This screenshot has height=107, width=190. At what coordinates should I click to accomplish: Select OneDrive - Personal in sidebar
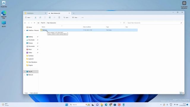click(32, 30)
